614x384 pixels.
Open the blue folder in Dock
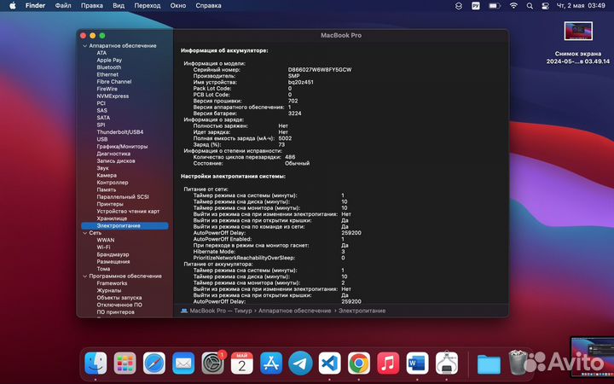coord(489,364)
